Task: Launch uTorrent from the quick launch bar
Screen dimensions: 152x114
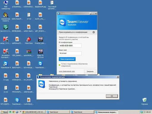Action: [10, 112]
